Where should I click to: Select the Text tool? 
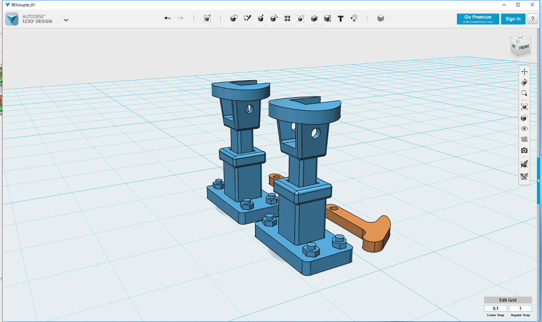[x=340, y=19]
